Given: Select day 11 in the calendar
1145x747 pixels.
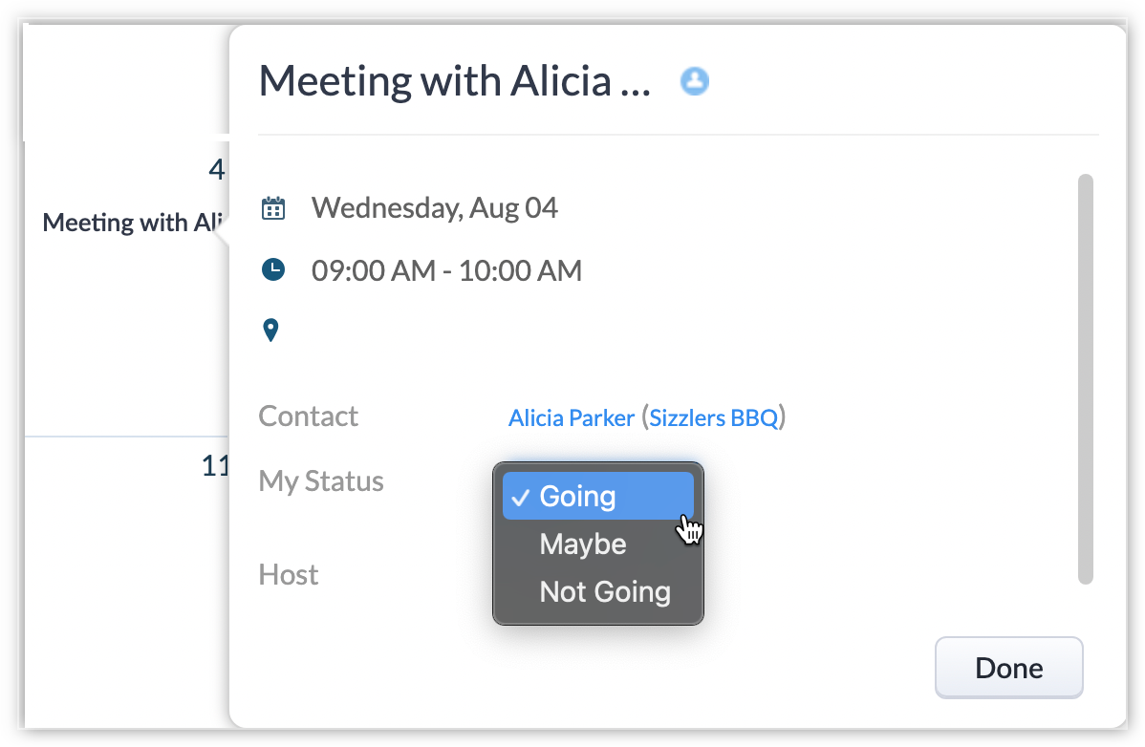Looking at the screenshot, I should pyautogui.click(x=215, y=466).
